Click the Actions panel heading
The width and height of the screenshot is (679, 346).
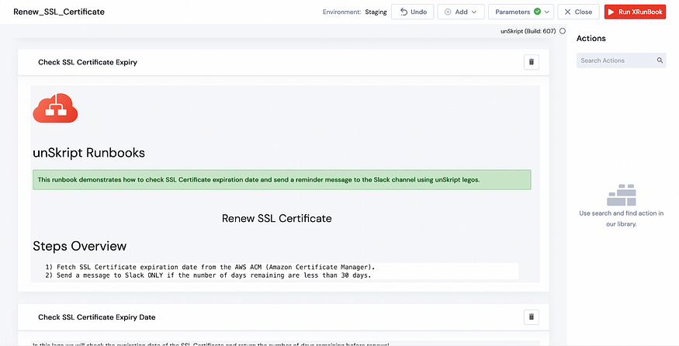pyautogui.click(x=591, y=39)
